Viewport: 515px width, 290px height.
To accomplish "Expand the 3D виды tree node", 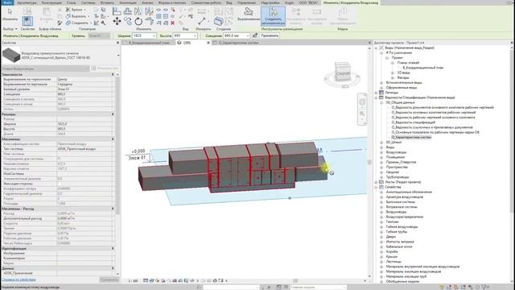I will [x=393, y=72].
